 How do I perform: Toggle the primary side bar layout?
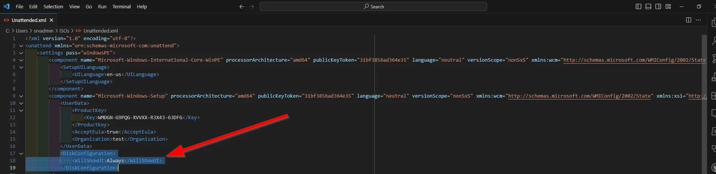[x=639, y=6]
